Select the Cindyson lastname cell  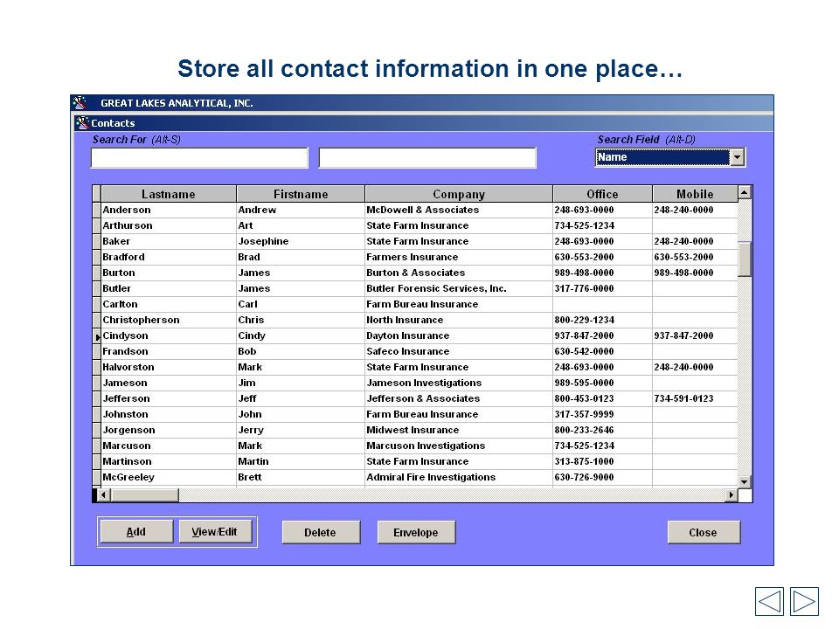point(169,335)
